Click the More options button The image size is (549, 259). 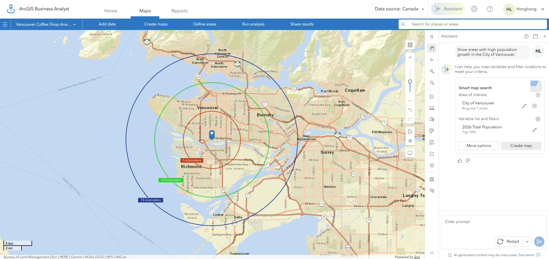point(479,146)
